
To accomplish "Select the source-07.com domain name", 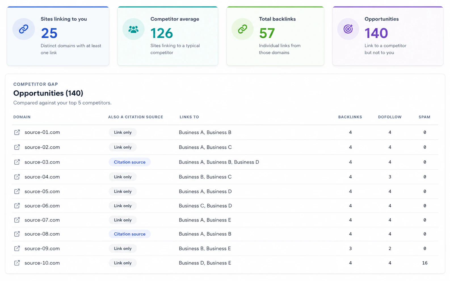I will coord(42,220).
